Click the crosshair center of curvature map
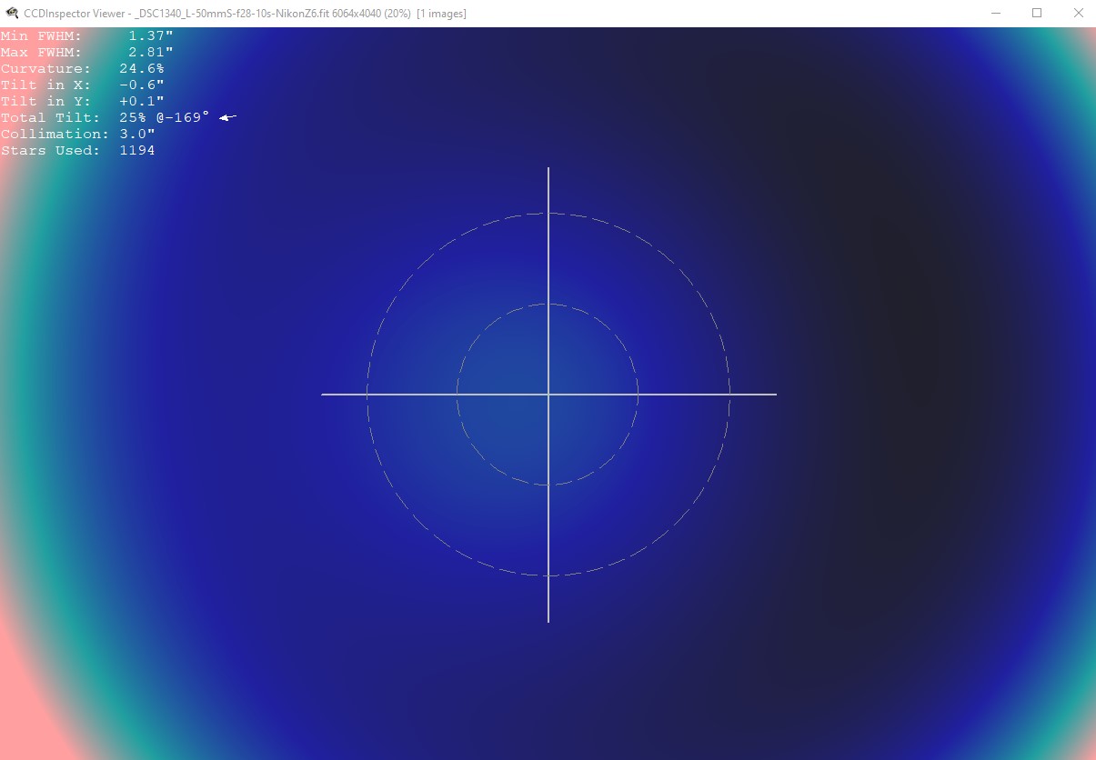 click(x=548, y=395)
